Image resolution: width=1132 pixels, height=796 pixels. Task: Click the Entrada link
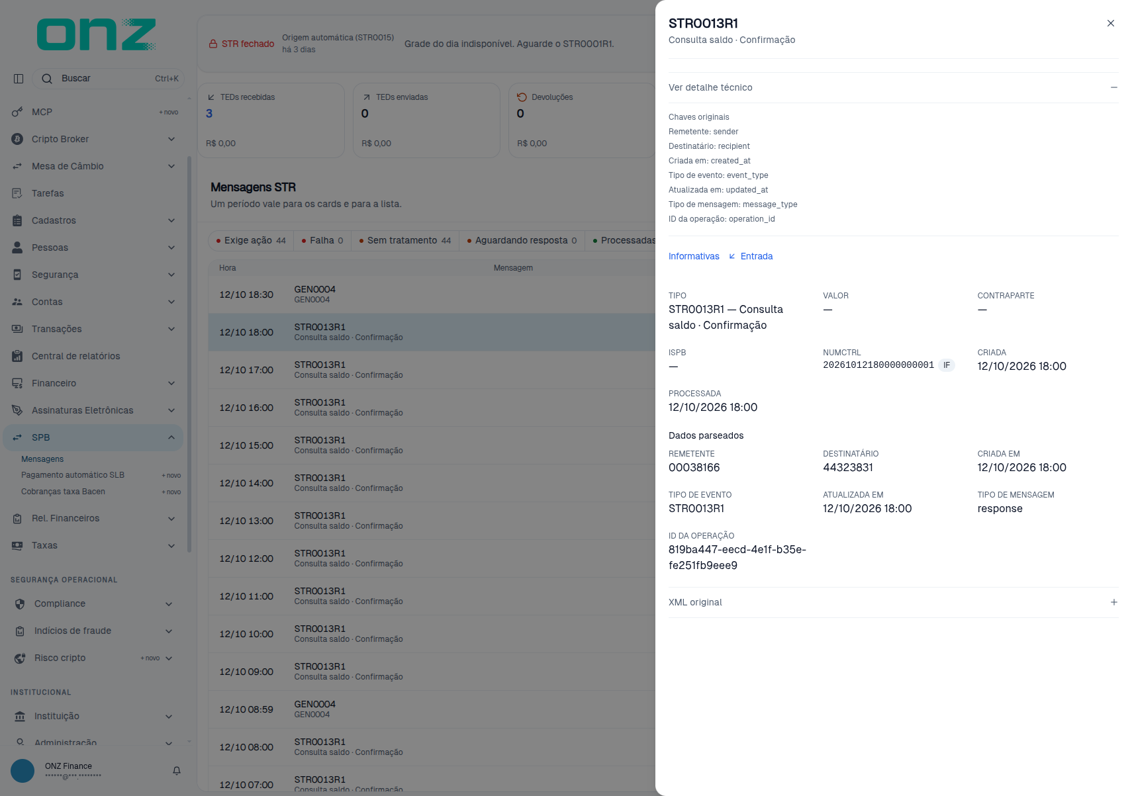point(751,257)
